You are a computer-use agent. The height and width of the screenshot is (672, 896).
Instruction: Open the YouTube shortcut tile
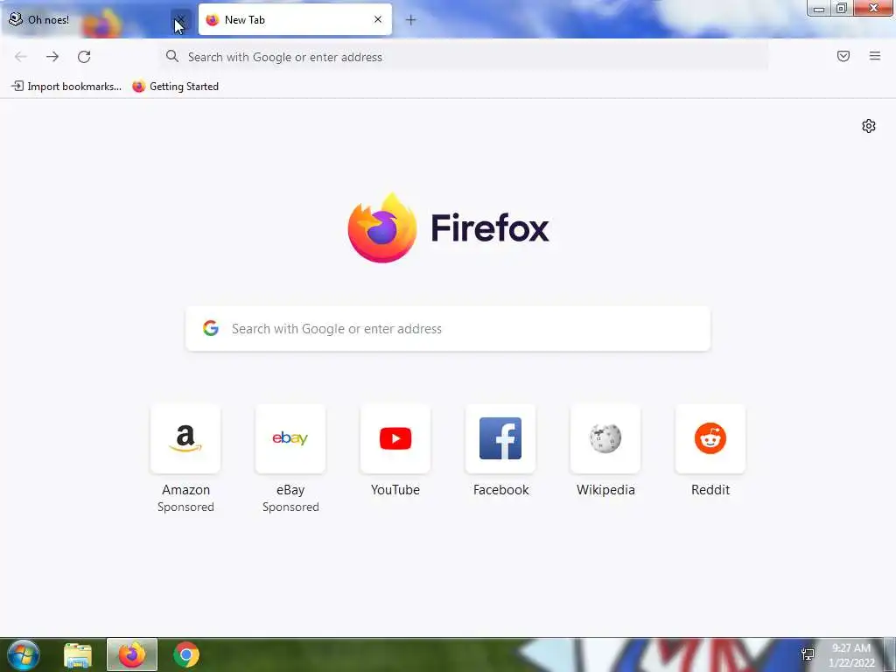pos(395,439)
